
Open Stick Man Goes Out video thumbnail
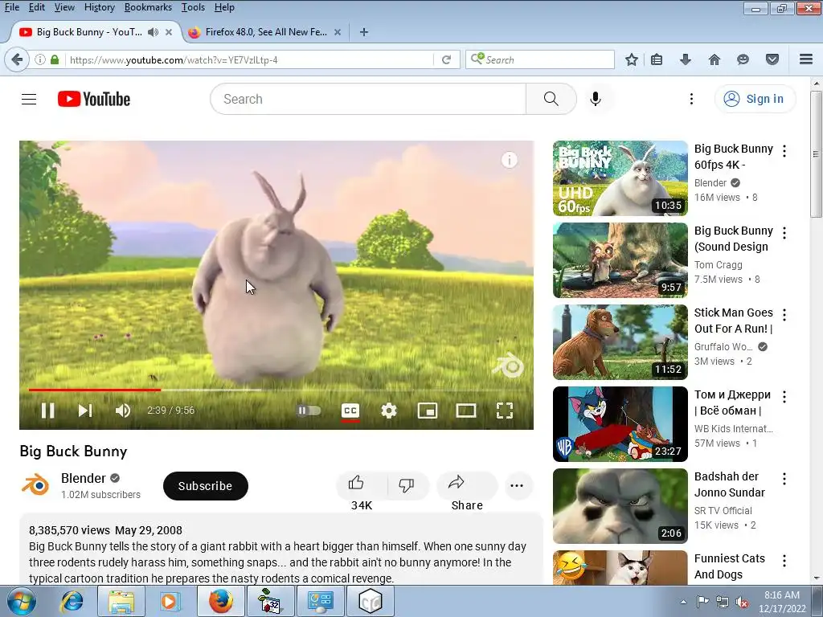click(620, 342)
